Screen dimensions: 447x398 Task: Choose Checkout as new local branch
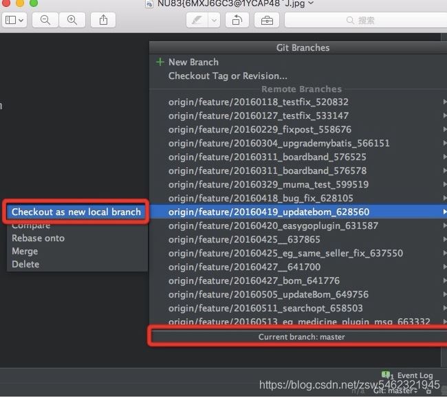coord(76,212)
